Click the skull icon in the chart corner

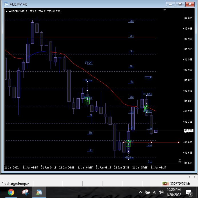click(x=180, y=161)
